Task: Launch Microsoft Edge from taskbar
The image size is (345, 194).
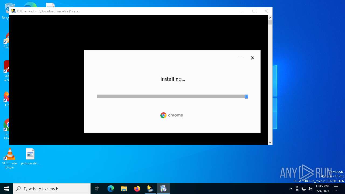Action: pos(111,189)
